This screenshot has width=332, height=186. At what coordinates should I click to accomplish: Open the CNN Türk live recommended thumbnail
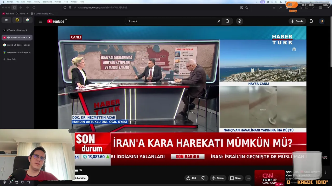pyautogui.click(x=269, y=178)
